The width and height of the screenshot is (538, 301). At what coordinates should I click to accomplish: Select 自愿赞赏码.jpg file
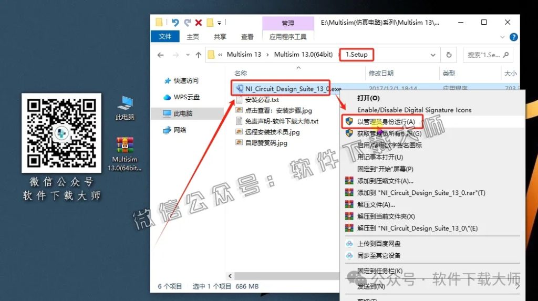pos(266,143)
